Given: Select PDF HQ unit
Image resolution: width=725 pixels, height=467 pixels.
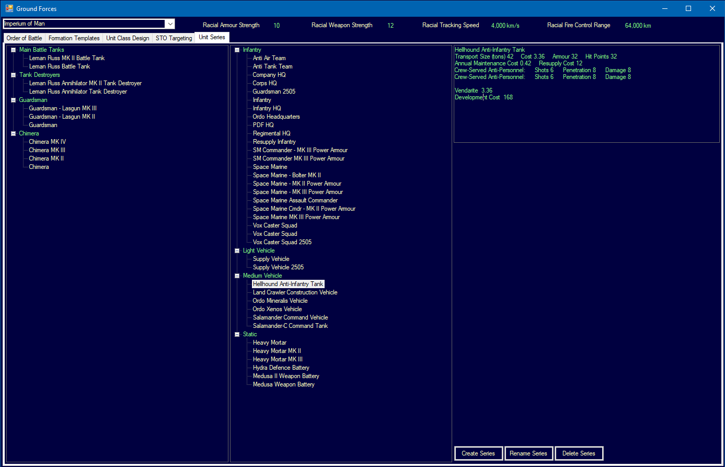Looking at the screenshot, I should tap(263, 125).
